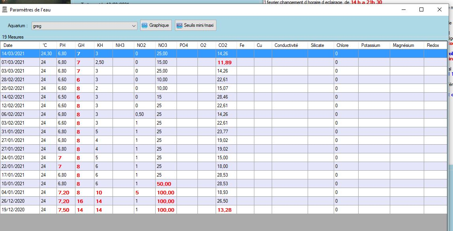Screen dimensions: 453x231
Task: Click the Magnésium column header
Action: coord(407,45)
